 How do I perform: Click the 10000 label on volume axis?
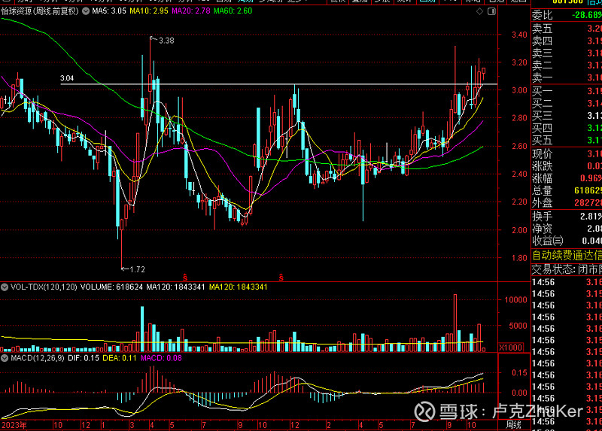515,299
